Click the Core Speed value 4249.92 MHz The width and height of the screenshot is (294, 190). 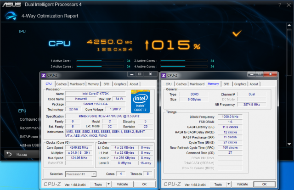(79, 147)
